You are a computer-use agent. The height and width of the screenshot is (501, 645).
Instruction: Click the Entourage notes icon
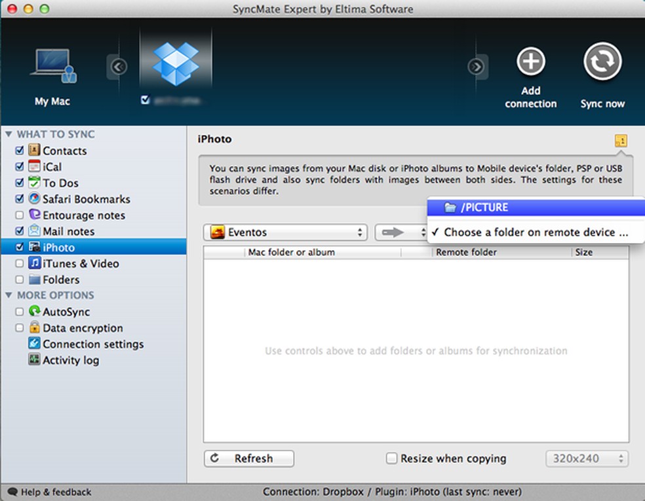coord(34,215)
